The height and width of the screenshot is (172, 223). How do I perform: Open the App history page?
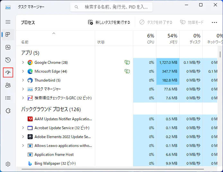tap(8, 60)
